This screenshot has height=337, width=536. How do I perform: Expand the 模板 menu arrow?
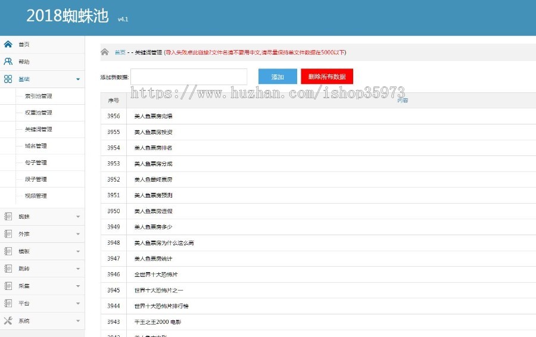coord(78,251)
